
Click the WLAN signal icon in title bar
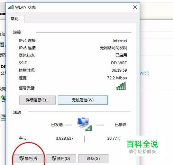coord(11,7)
